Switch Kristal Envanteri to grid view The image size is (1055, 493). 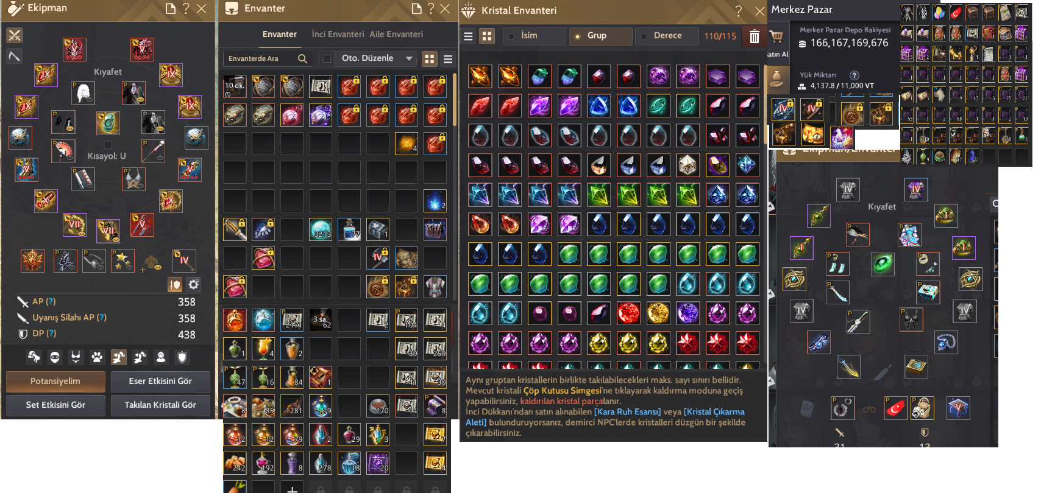click(487, 36)
